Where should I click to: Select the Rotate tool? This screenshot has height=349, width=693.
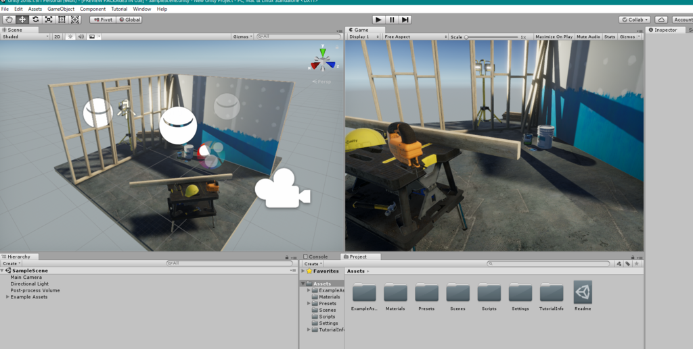(35, 20)
